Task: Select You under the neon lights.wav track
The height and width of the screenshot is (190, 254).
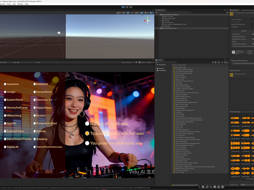Action: [x=114, y=143]
